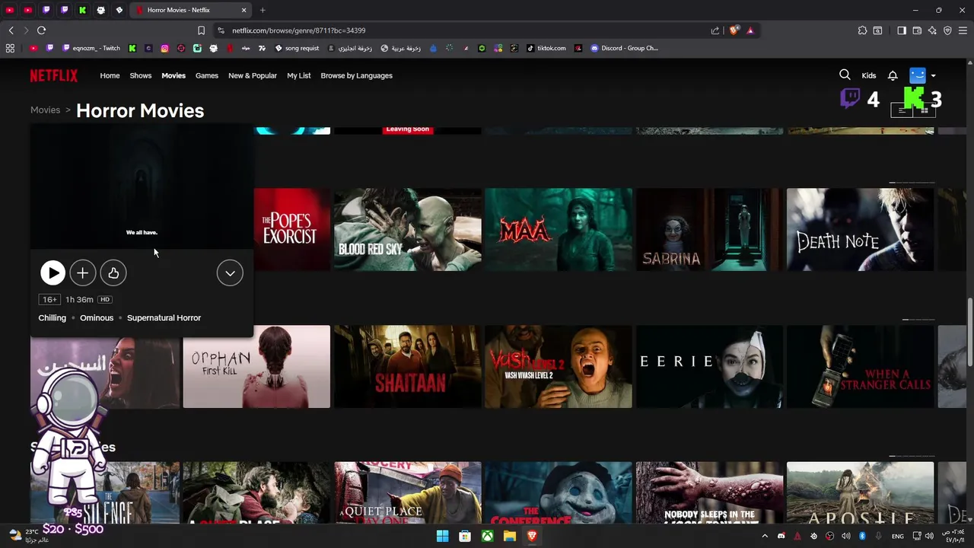Click the blue smiley profile avatar
Image resolution: width=974 pixels, height=548 pixels.
(x=918, y=75)
